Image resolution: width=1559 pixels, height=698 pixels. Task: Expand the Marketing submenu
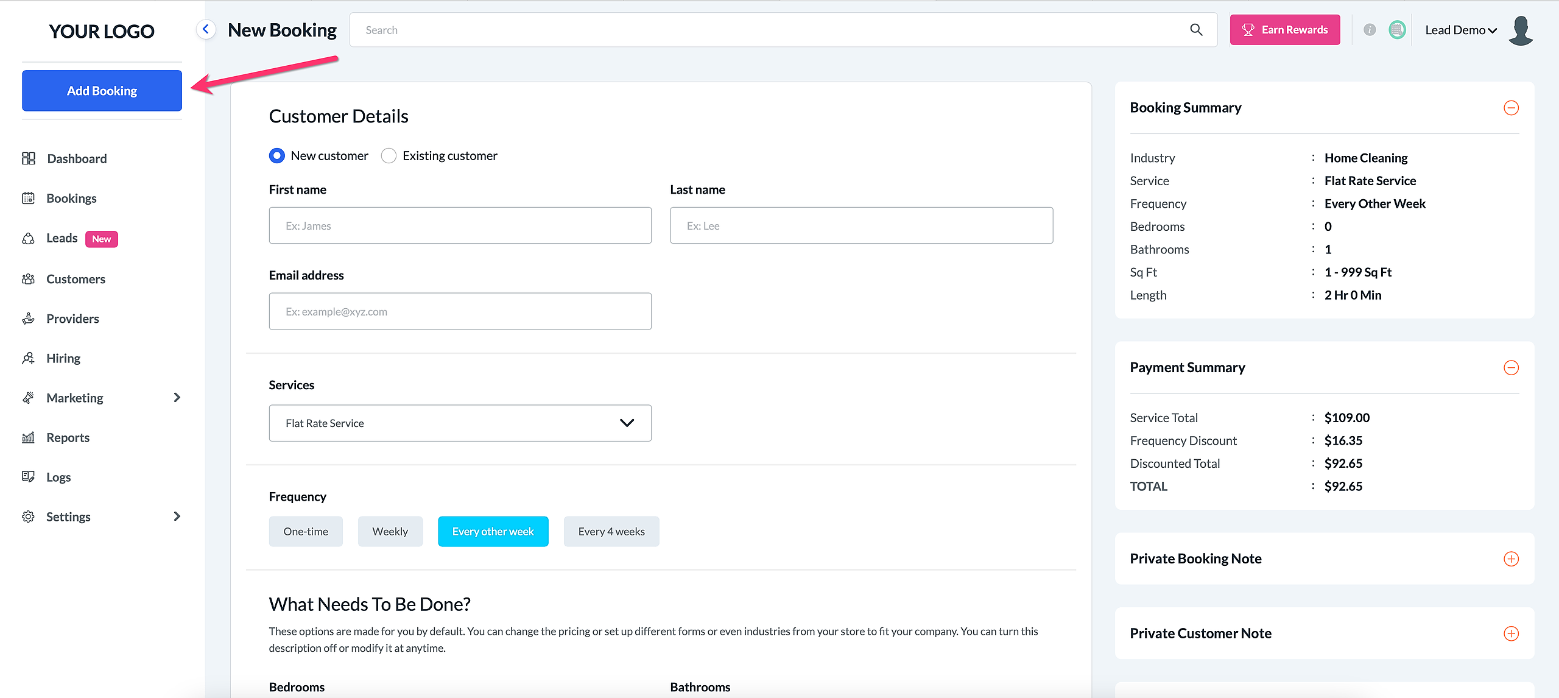click(x=177, y=398)
